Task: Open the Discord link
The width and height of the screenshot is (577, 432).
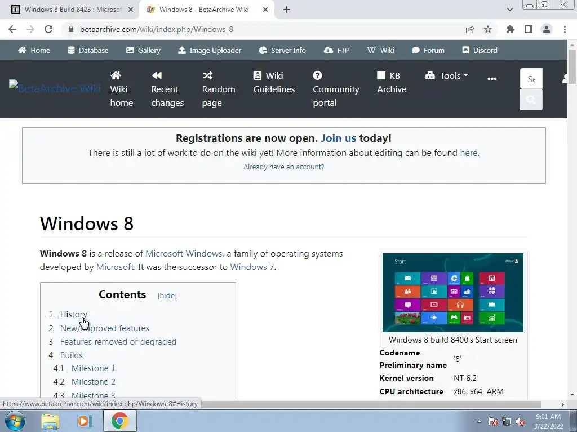Action: 480,50
